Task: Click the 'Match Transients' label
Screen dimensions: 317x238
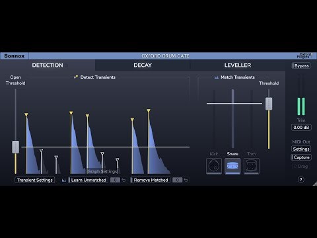Action: [x=238, y=77]
